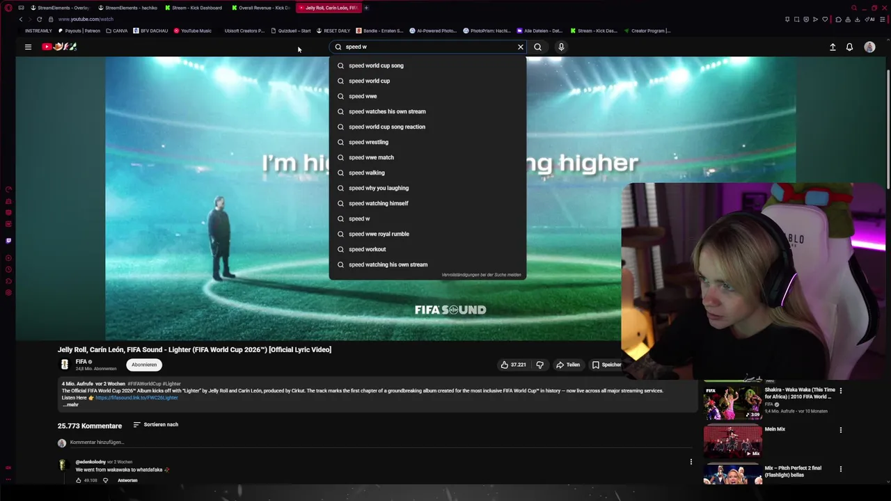The image size is (891, 501).
Task: Open options menu for edenkolodny's comment
Action: [x=691, y=462]
